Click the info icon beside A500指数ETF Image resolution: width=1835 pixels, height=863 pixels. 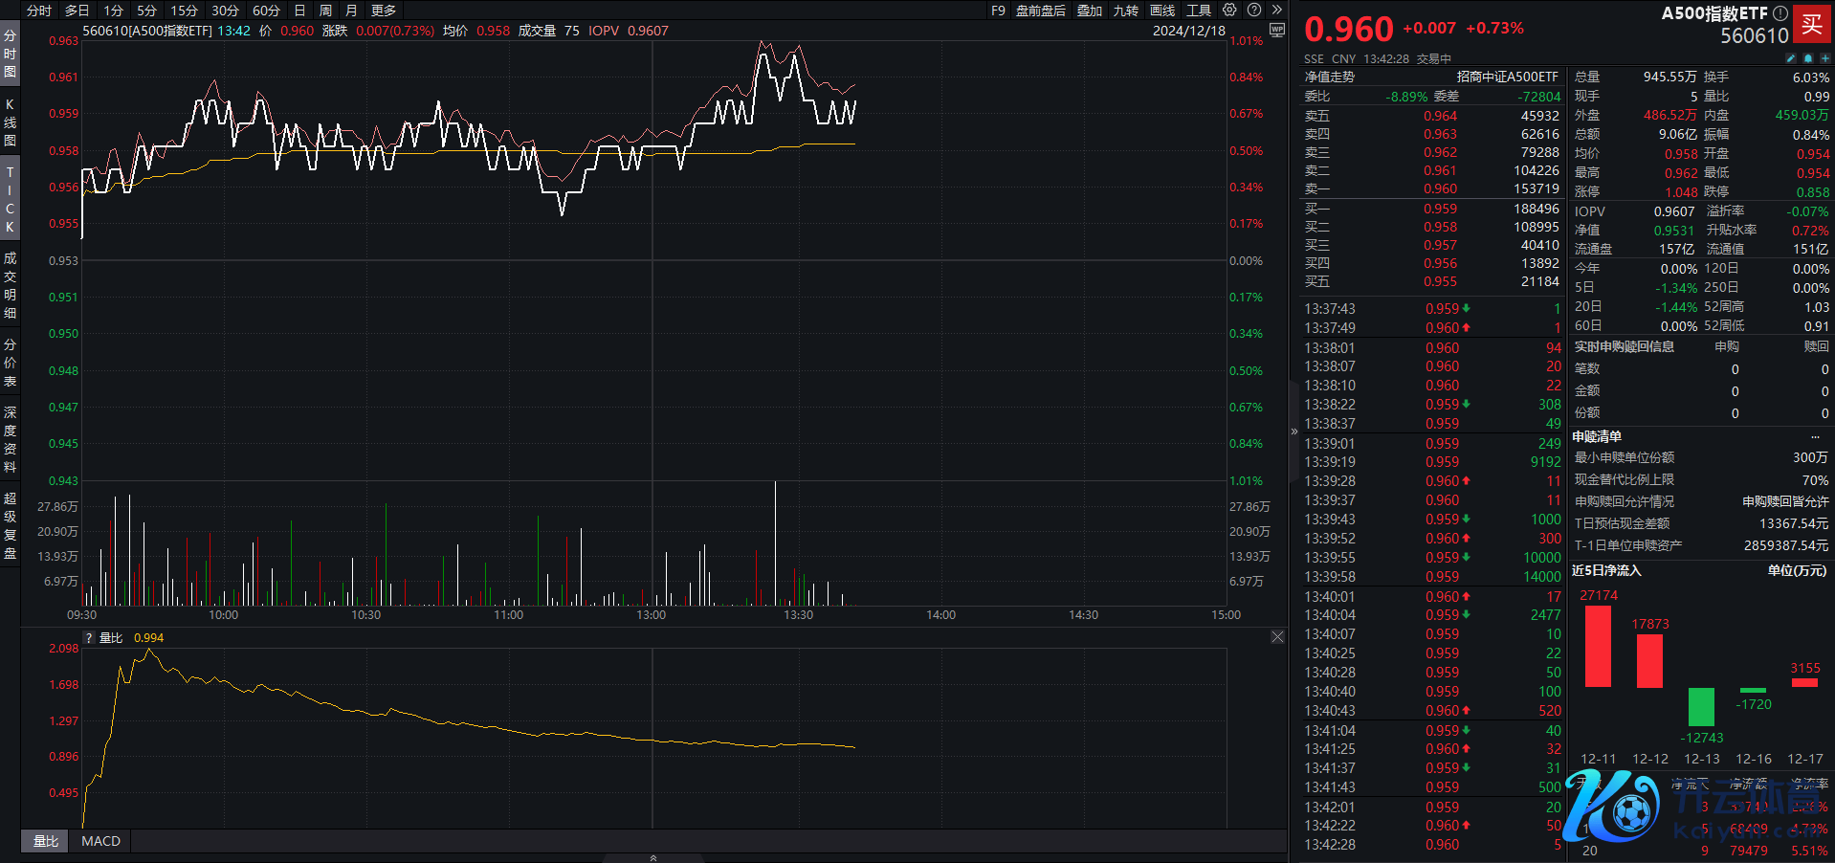point(1780,13)
